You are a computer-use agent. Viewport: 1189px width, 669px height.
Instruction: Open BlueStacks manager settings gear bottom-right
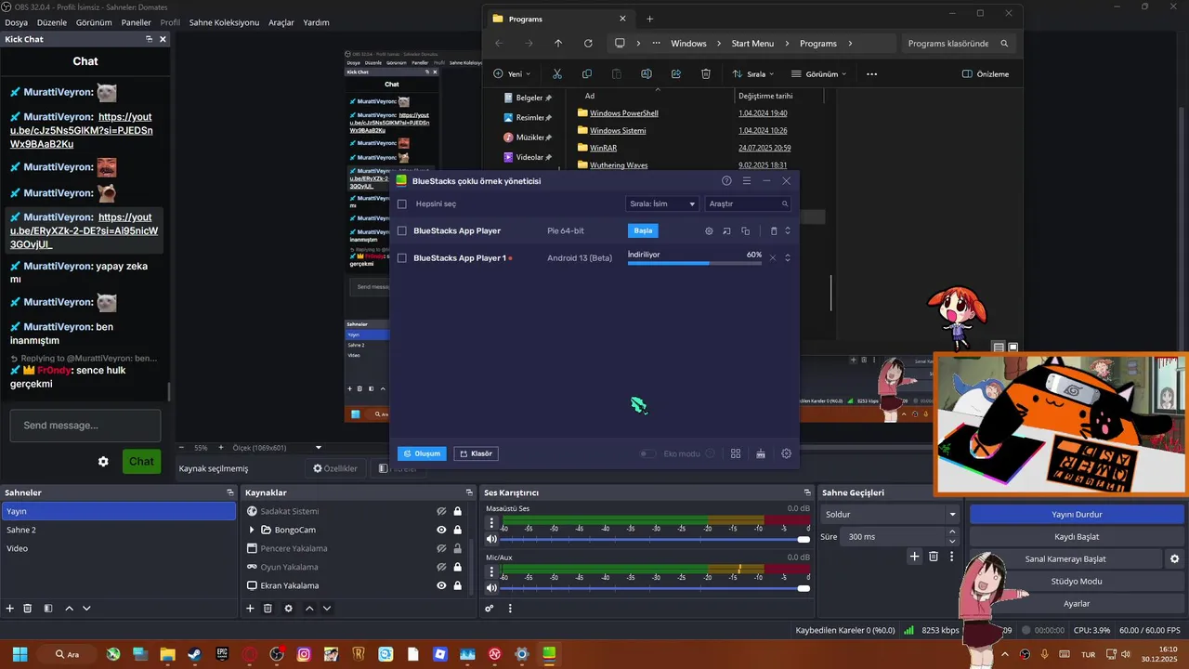pos(787,453)
